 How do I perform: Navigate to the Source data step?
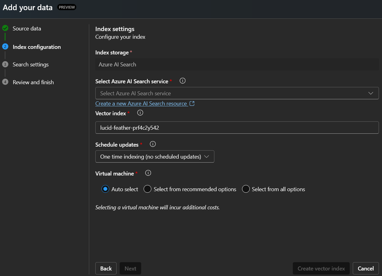coord(27,28)
